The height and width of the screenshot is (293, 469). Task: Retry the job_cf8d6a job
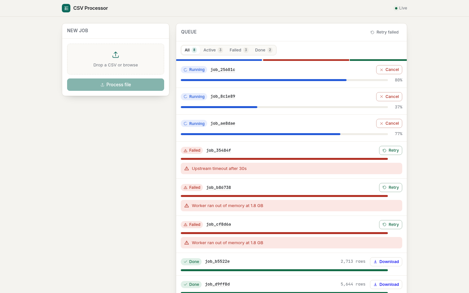pyautogui.click(x=391, y=225)
